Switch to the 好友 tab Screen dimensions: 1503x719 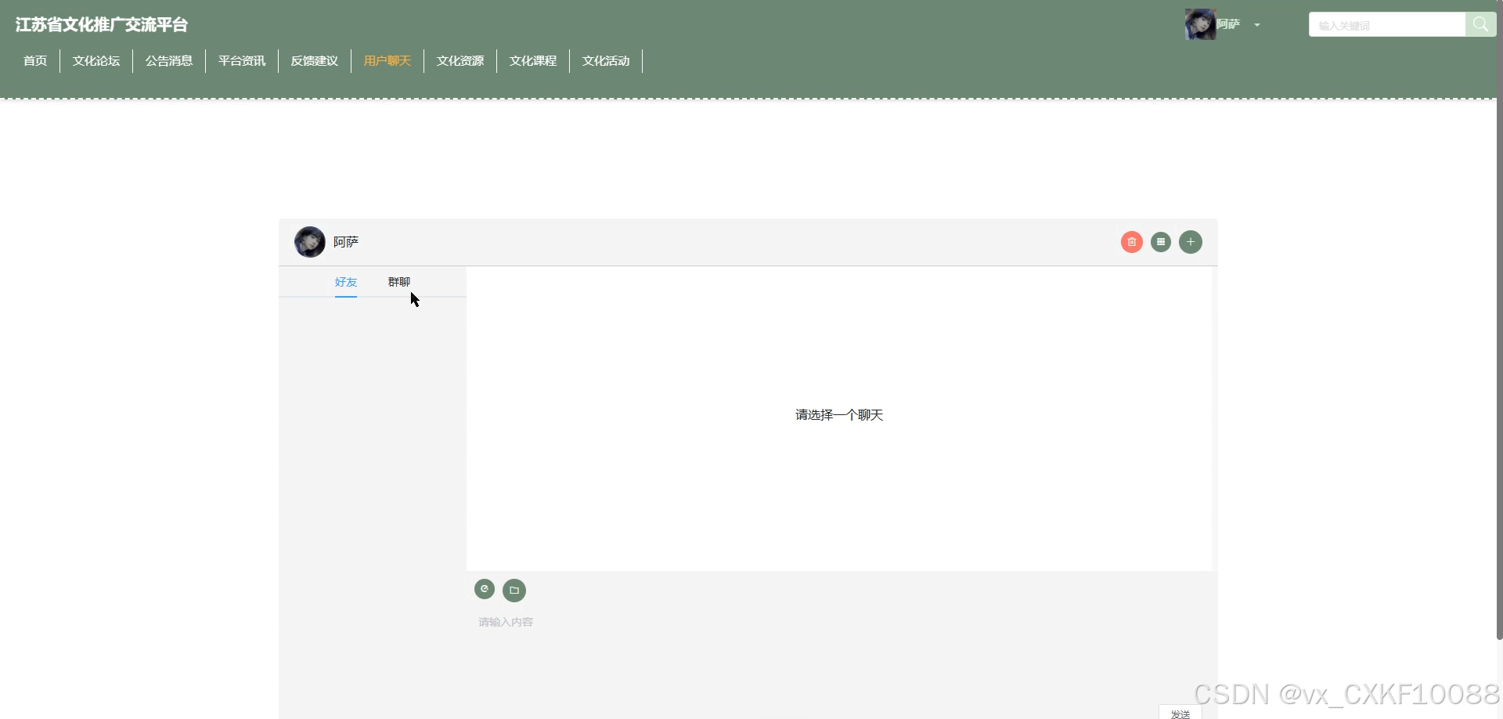click(x=346, y=282)
